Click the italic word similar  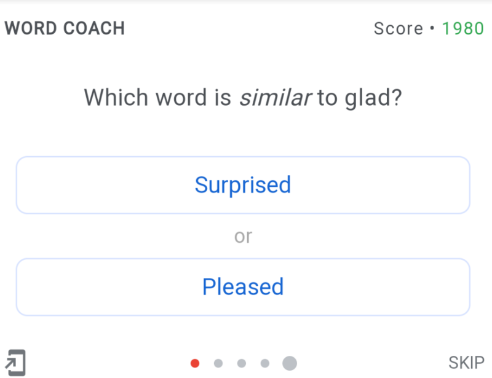(275, 98)
